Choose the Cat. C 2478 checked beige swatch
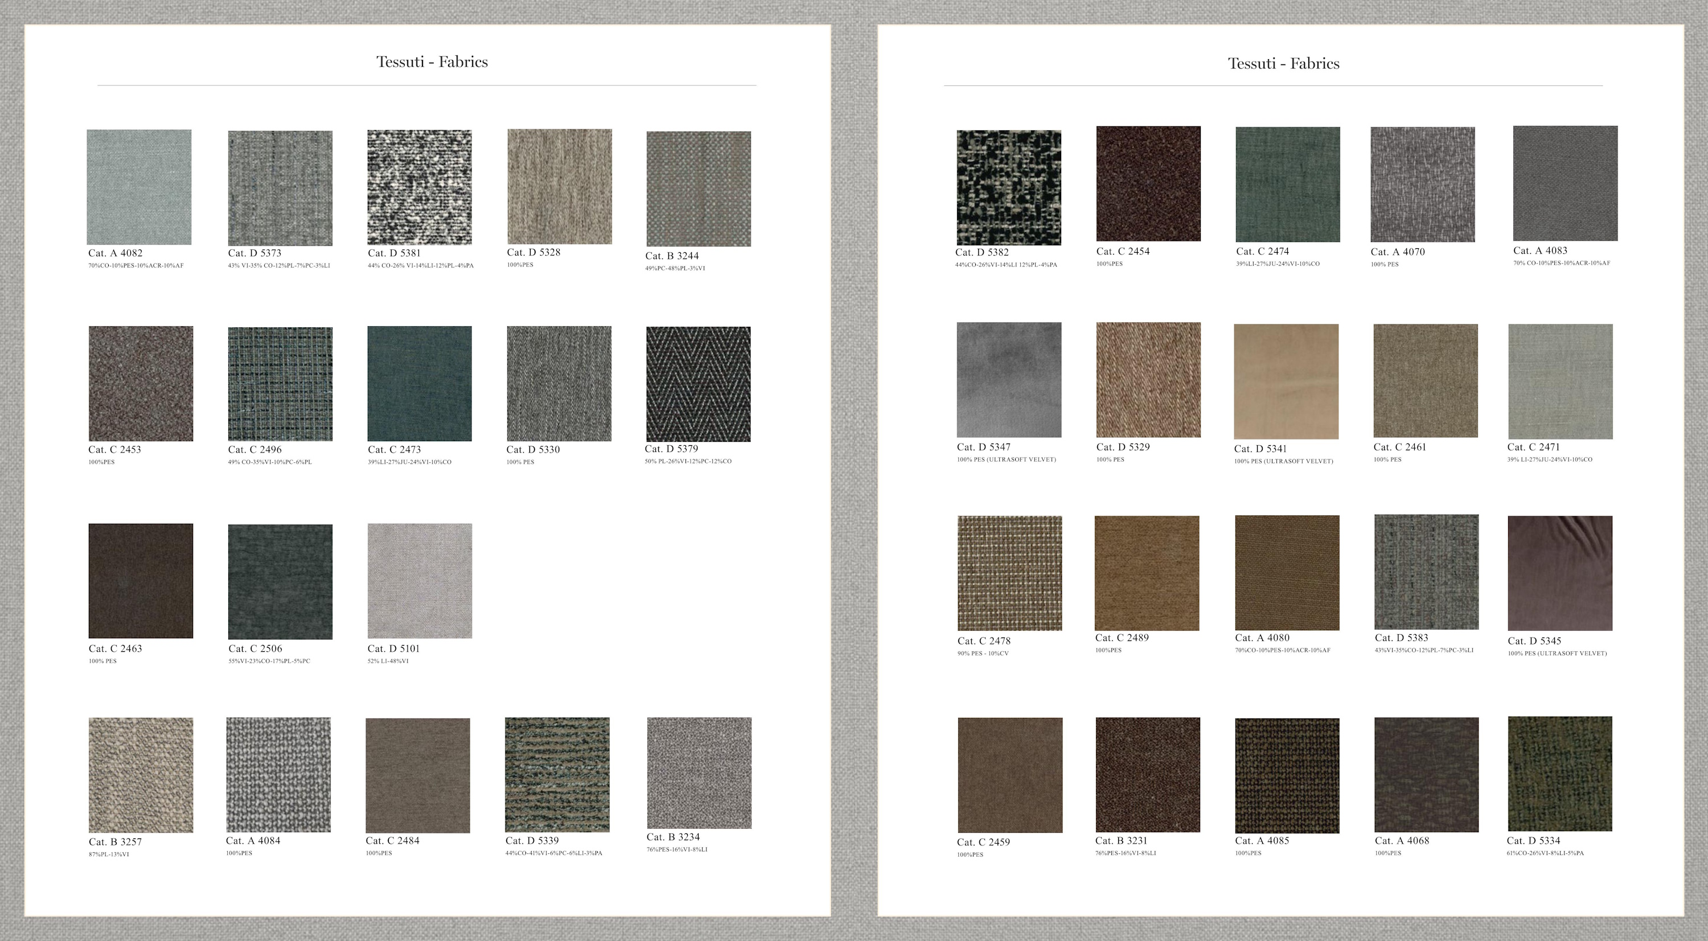 click(1009, 573)
